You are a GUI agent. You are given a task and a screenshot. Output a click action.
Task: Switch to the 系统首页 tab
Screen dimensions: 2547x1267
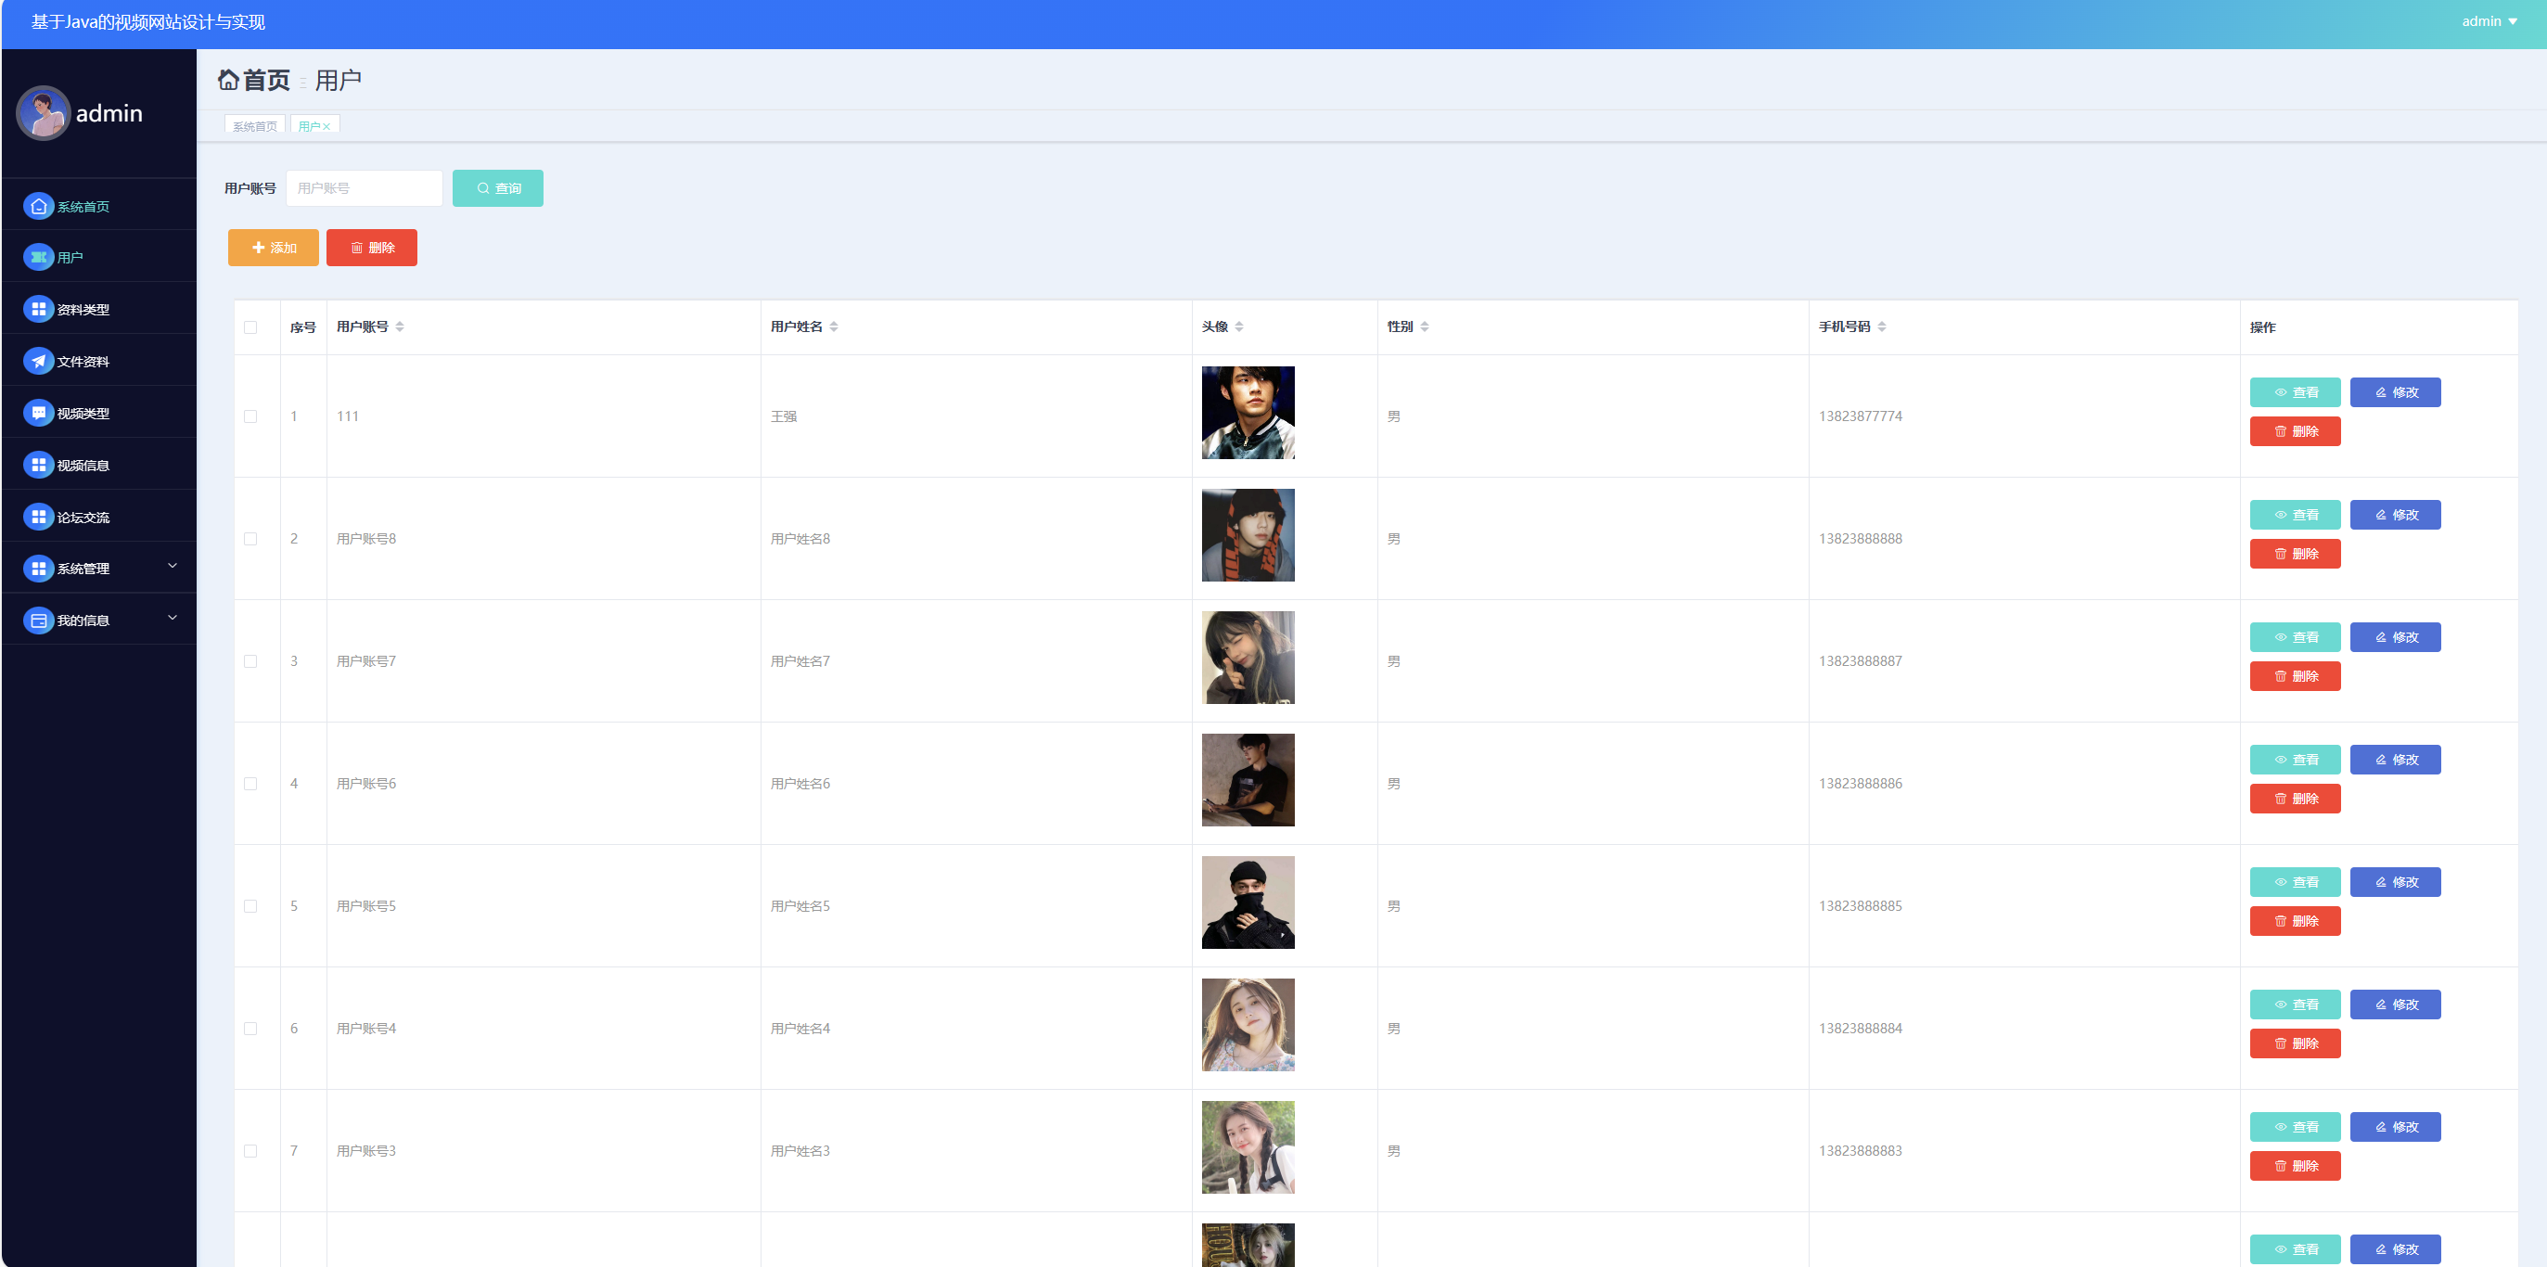(x=255, y=126)
